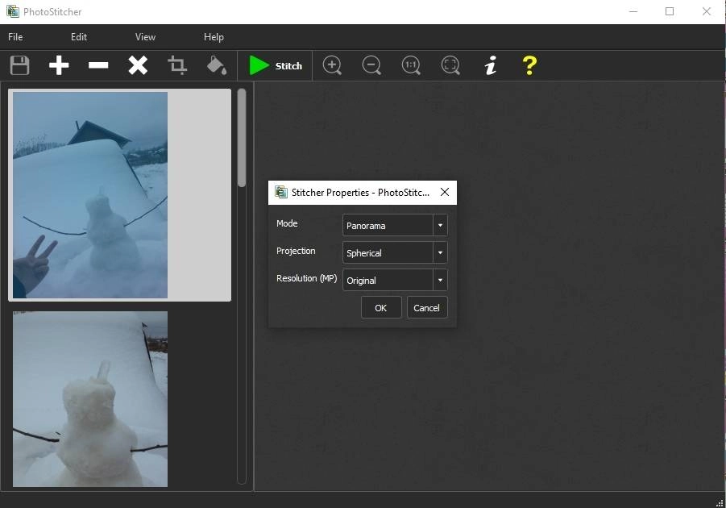This screenshot has height=508, width=726.
Task: Select the second snowman close-up thumbnail
Action: pos(90,399)
